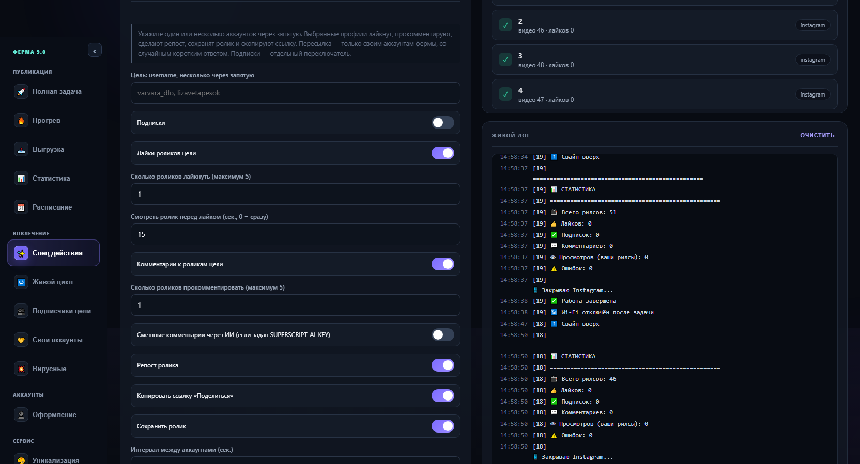Click the Смотреть ролик перед лайком field
This screenshot has width=860, height=464.
pos(296,234)
